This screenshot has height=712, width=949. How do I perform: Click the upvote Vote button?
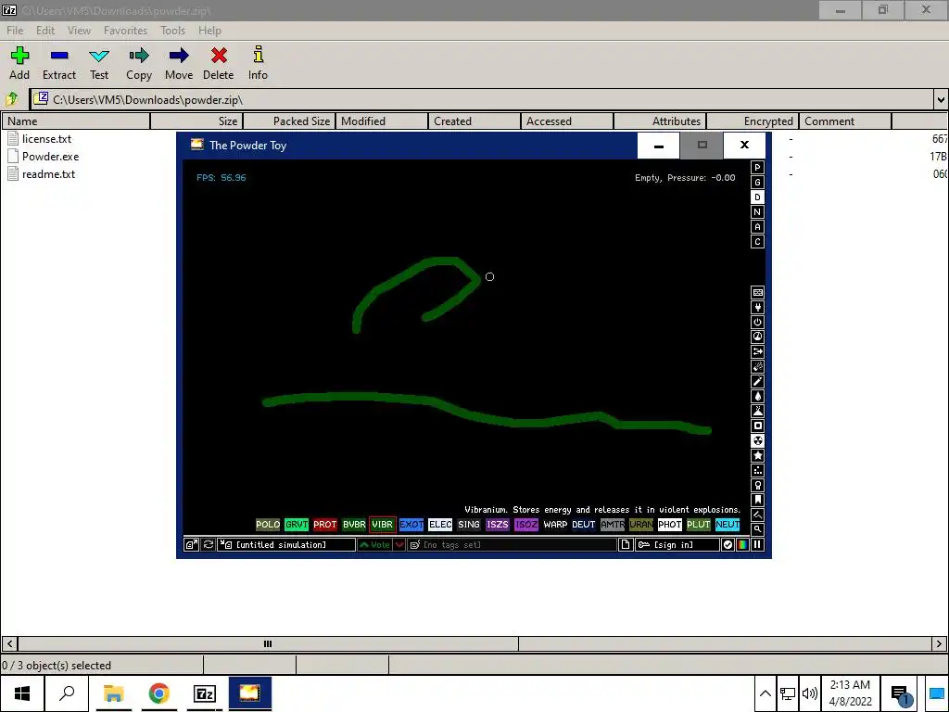pyautogui.click(x=374, y=545)
